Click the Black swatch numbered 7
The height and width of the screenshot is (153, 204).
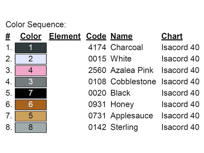(31, 93)
